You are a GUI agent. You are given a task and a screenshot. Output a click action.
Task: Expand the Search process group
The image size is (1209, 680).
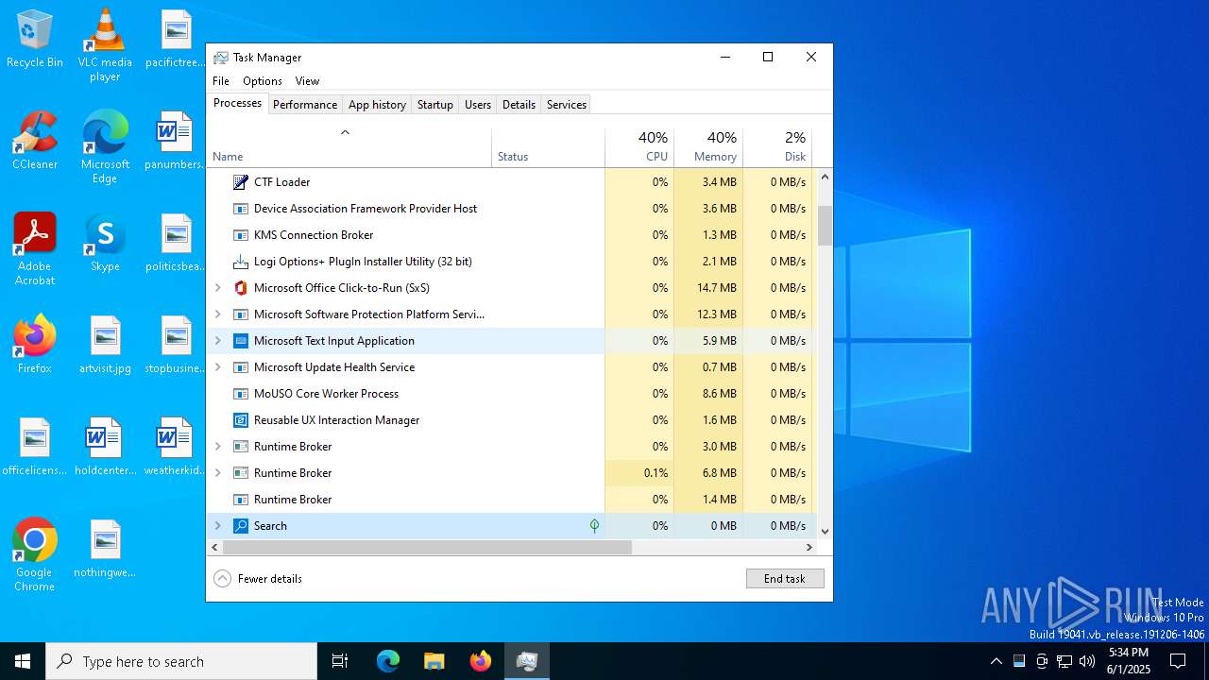point(218,526)
